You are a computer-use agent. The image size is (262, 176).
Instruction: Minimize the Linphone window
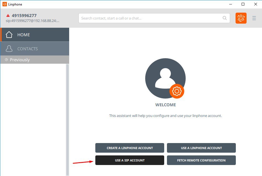click(231, 4)
